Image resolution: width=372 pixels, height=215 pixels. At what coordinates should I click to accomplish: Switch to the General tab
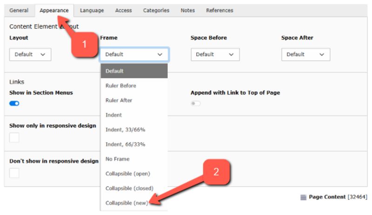pyautogui.click(x=19, y=10)
